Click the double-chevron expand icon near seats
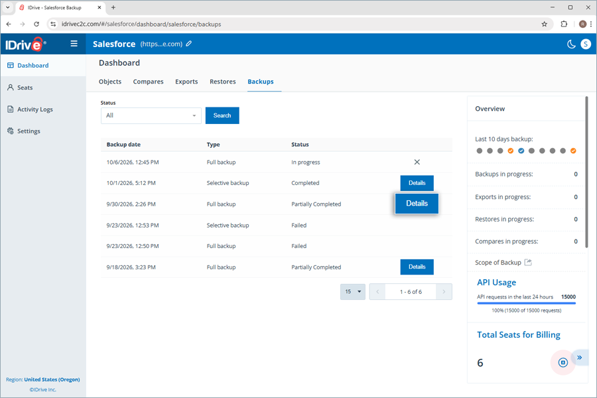This screenshot has height=398, width=597. pyautogui.click(x=580, y=358)
